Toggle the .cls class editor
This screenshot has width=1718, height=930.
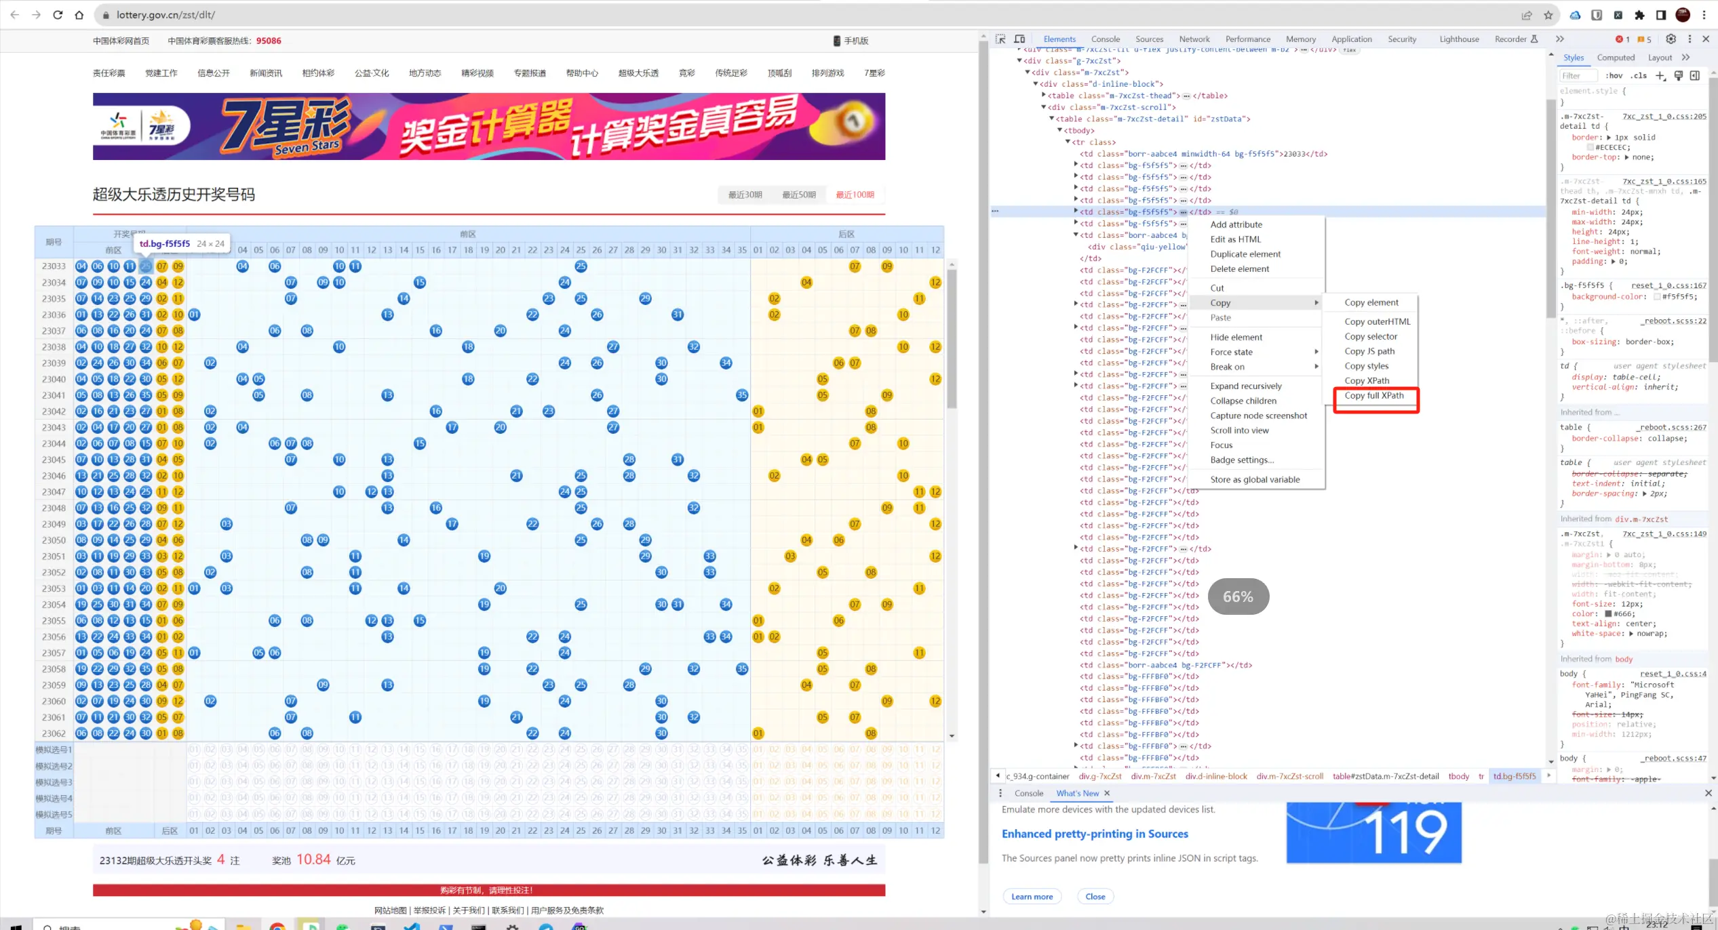(x=1639, y=76)
